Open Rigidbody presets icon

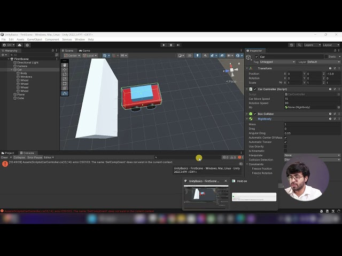coord(335,119)
